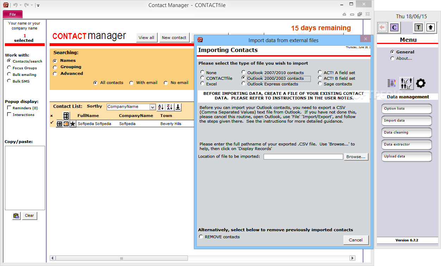Open Option lists in Data management

click(407, 109)
